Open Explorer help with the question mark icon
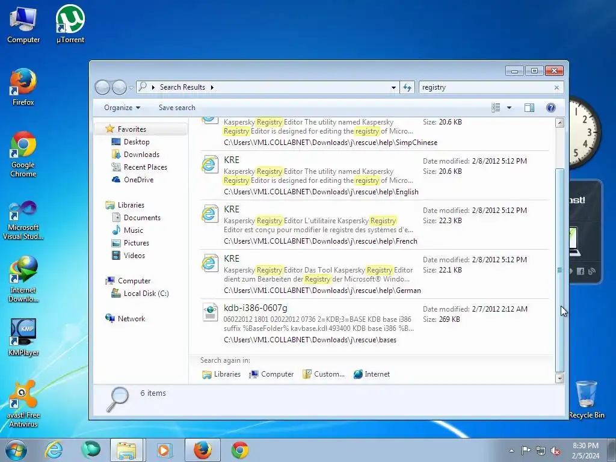Screen dimensions: 616x462 click(551, 108)
